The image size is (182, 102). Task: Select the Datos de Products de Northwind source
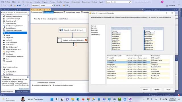point(73,30)
